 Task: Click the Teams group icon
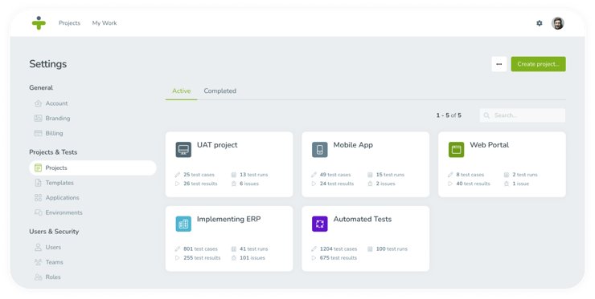click(x=38, y=262)
